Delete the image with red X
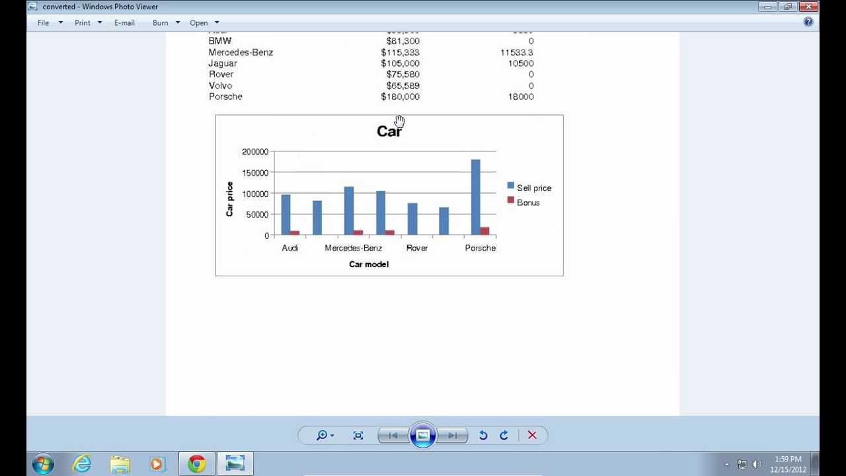This screenshot has width=846, height=476. click(532, 435)
